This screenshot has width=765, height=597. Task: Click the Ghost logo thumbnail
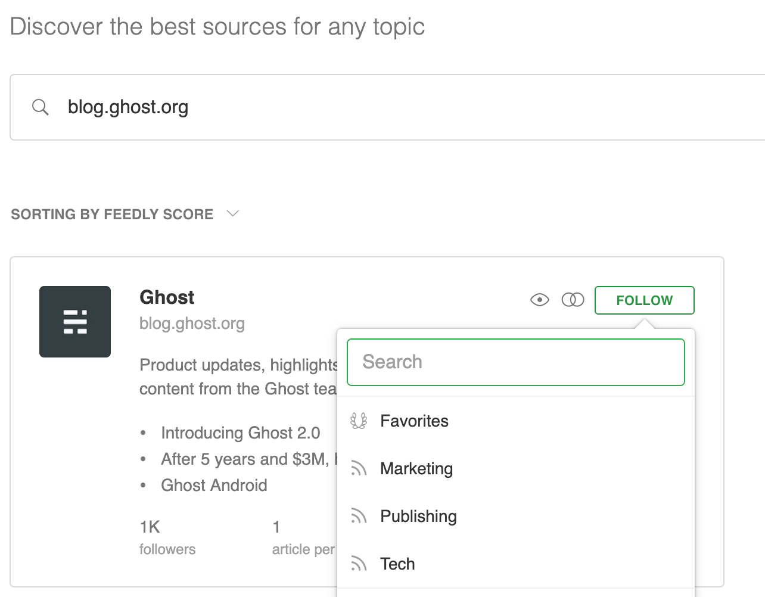pos(75,322)
